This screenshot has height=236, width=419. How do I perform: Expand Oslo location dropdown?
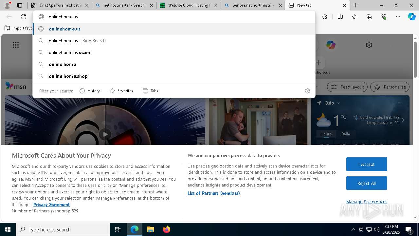[x=338, y=103]
